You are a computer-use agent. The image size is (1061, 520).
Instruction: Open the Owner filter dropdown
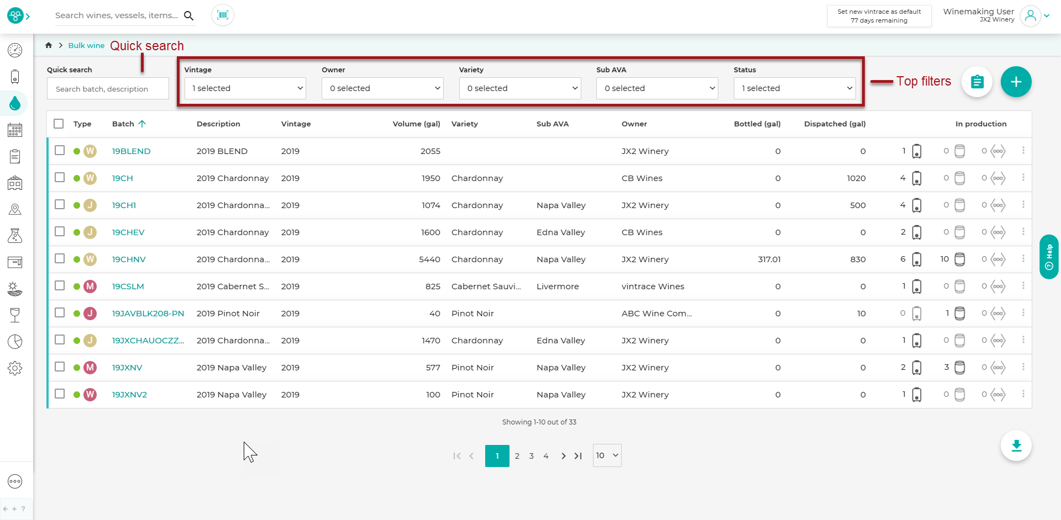tap(382, 88)
